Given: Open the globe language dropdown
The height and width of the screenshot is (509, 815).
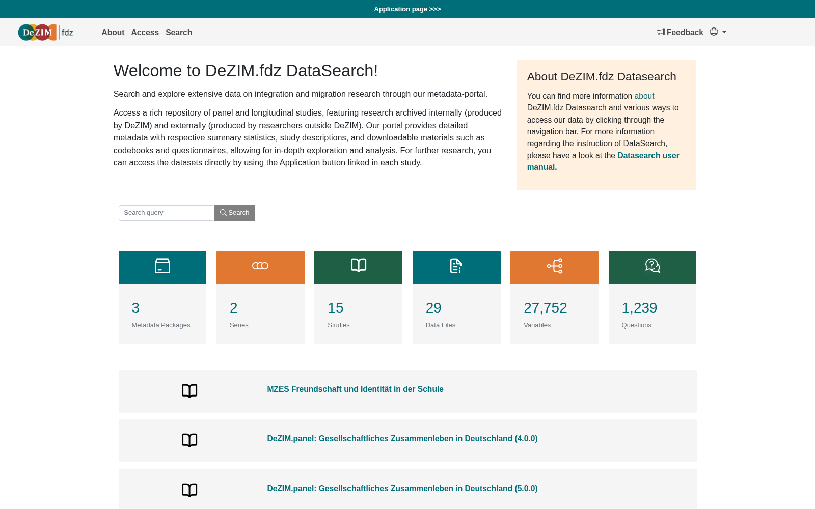Looking at the screenshot, I should point(718,32).
